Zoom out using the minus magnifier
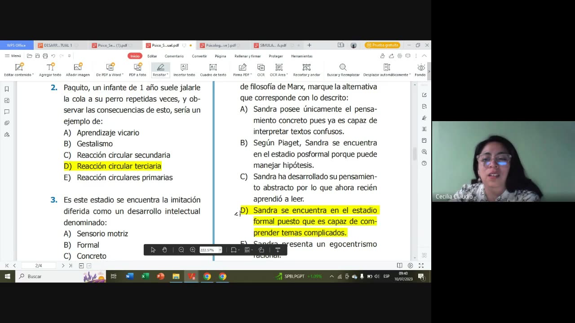Viewport: 575px width, 323px height. click(181, 250)
